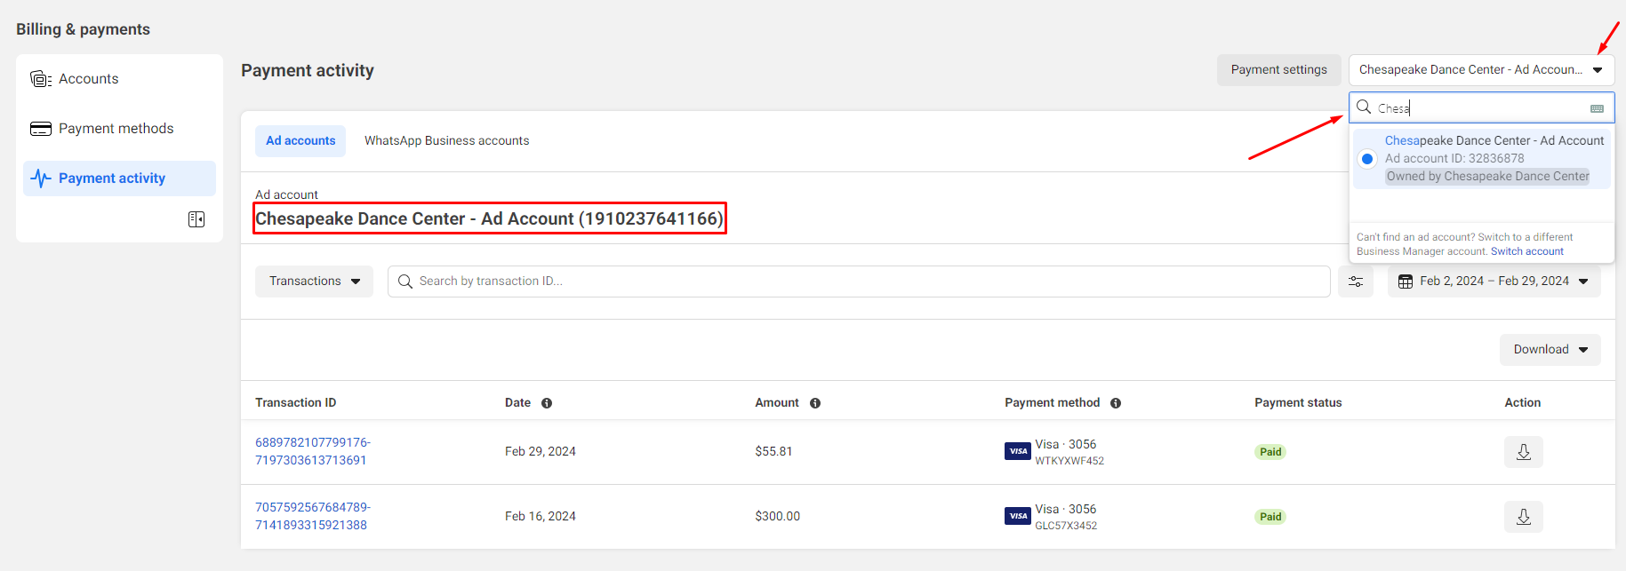This screenshot has height=571, width=1626.
Task: Click the Action column header
Action: pos(1522,403)
